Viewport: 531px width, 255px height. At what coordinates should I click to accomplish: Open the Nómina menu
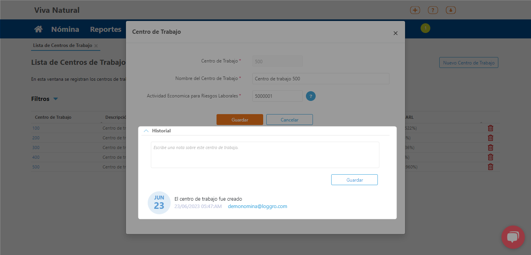tap(65, 29)
